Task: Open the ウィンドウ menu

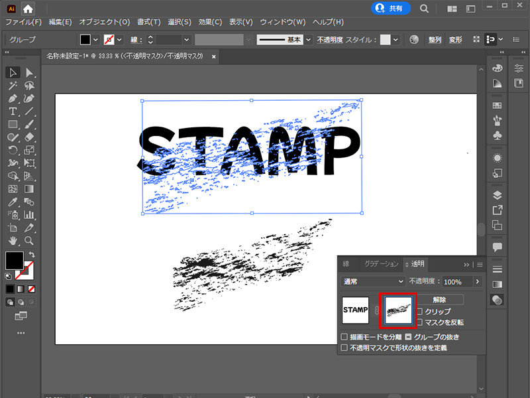Action: 283,22
